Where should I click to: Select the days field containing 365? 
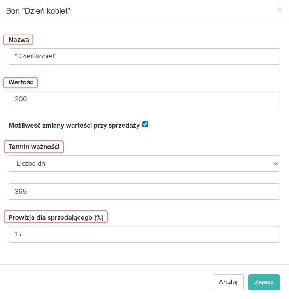tap(144, 191)
